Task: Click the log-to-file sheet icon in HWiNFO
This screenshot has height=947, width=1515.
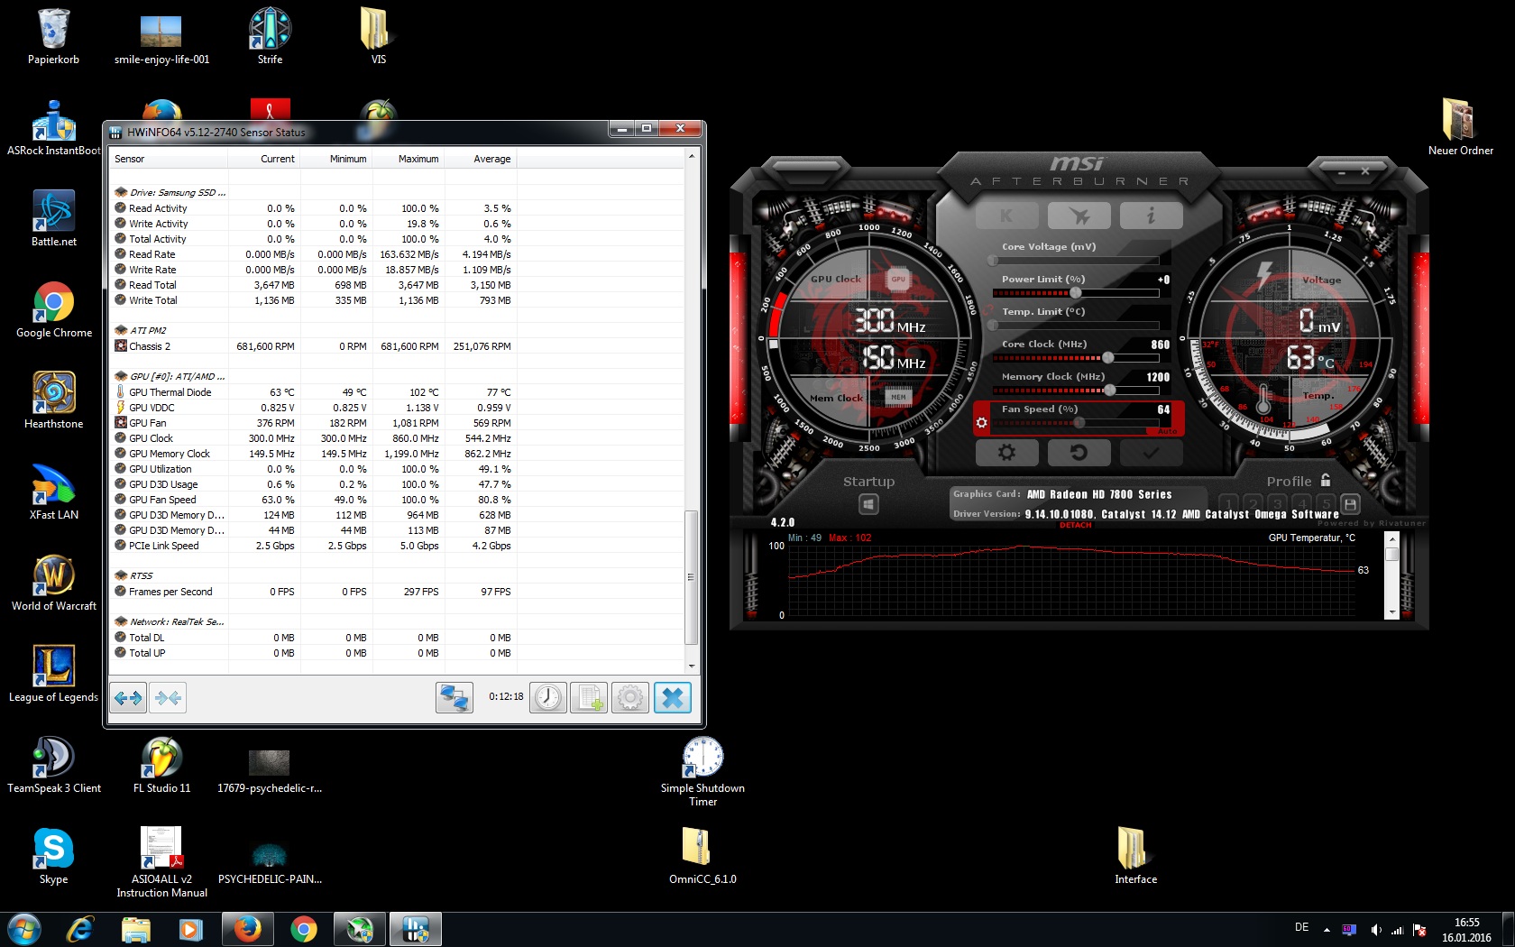Action: pyautogui.click(x=589, y=697)
